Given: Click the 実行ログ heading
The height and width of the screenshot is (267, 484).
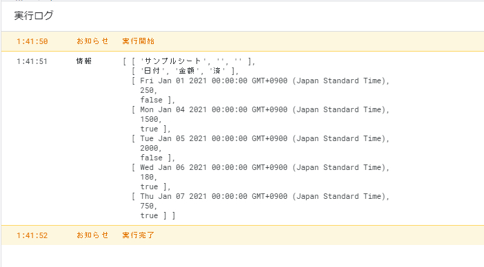Looking at the screenshot, I should (34, 15).
